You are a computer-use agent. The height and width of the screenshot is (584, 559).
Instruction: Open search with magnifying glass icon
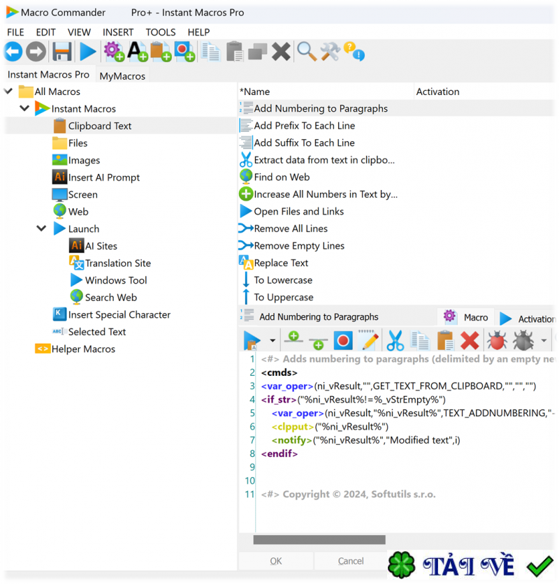click(x=307, y=52)
